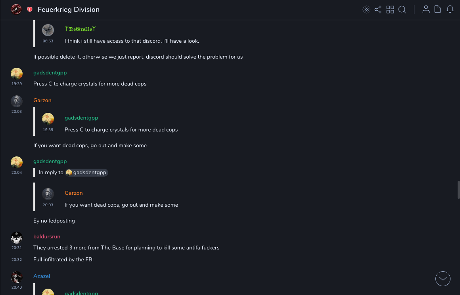Click the 20:32 message timestamp

[x=17, y=260]
